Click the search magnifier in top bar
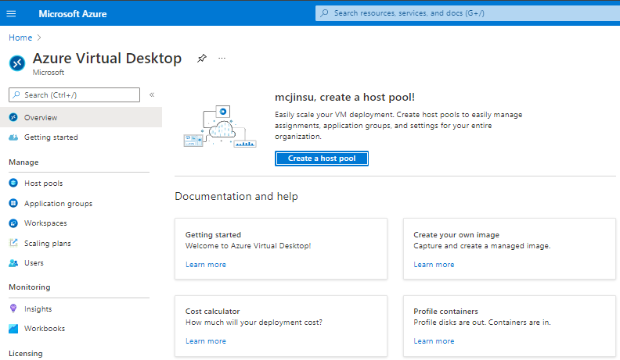The width and height of the screenshot is (620, 360). click(x=324, y=13)
